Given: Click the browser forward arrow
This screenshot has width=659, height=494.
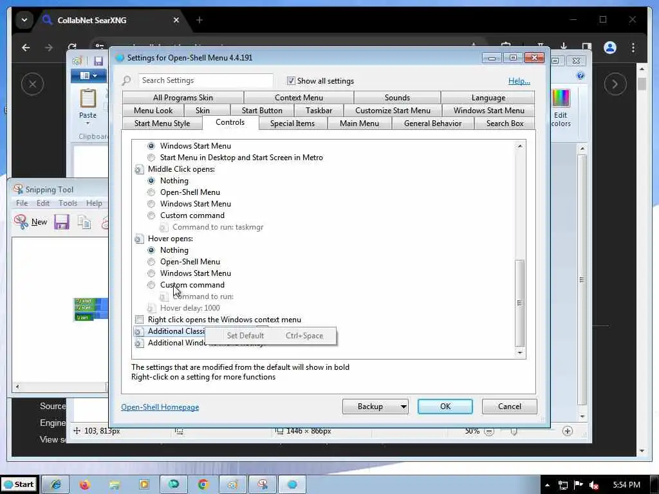Looking at the screenshot, I should tap(49, 48).
